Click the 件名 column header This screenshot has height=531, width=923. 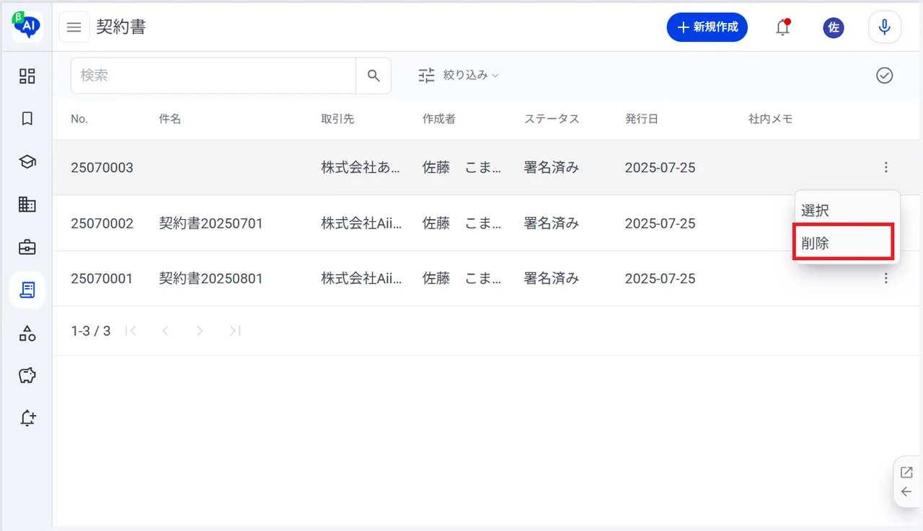point(170,119)
